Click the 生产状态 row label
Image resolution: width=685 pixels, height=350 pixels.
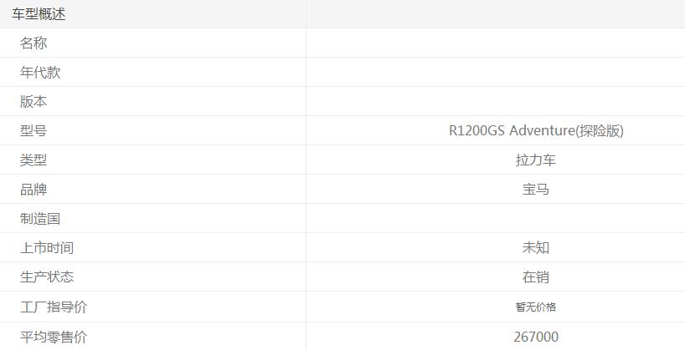point(47,277)
